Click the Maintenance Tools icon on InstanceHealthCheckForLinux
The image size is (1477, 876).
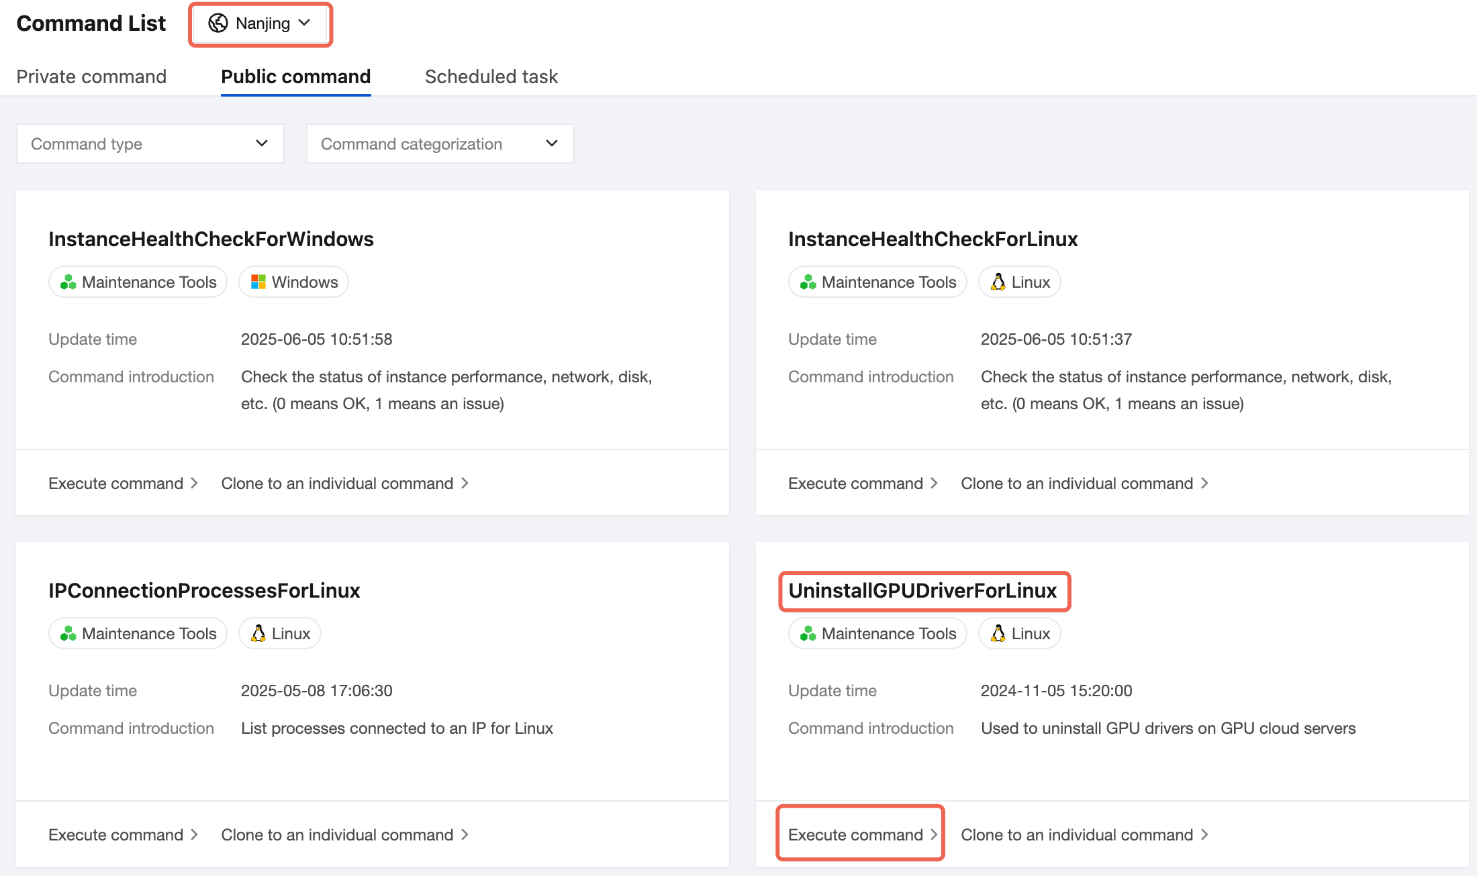coord(808,282)
